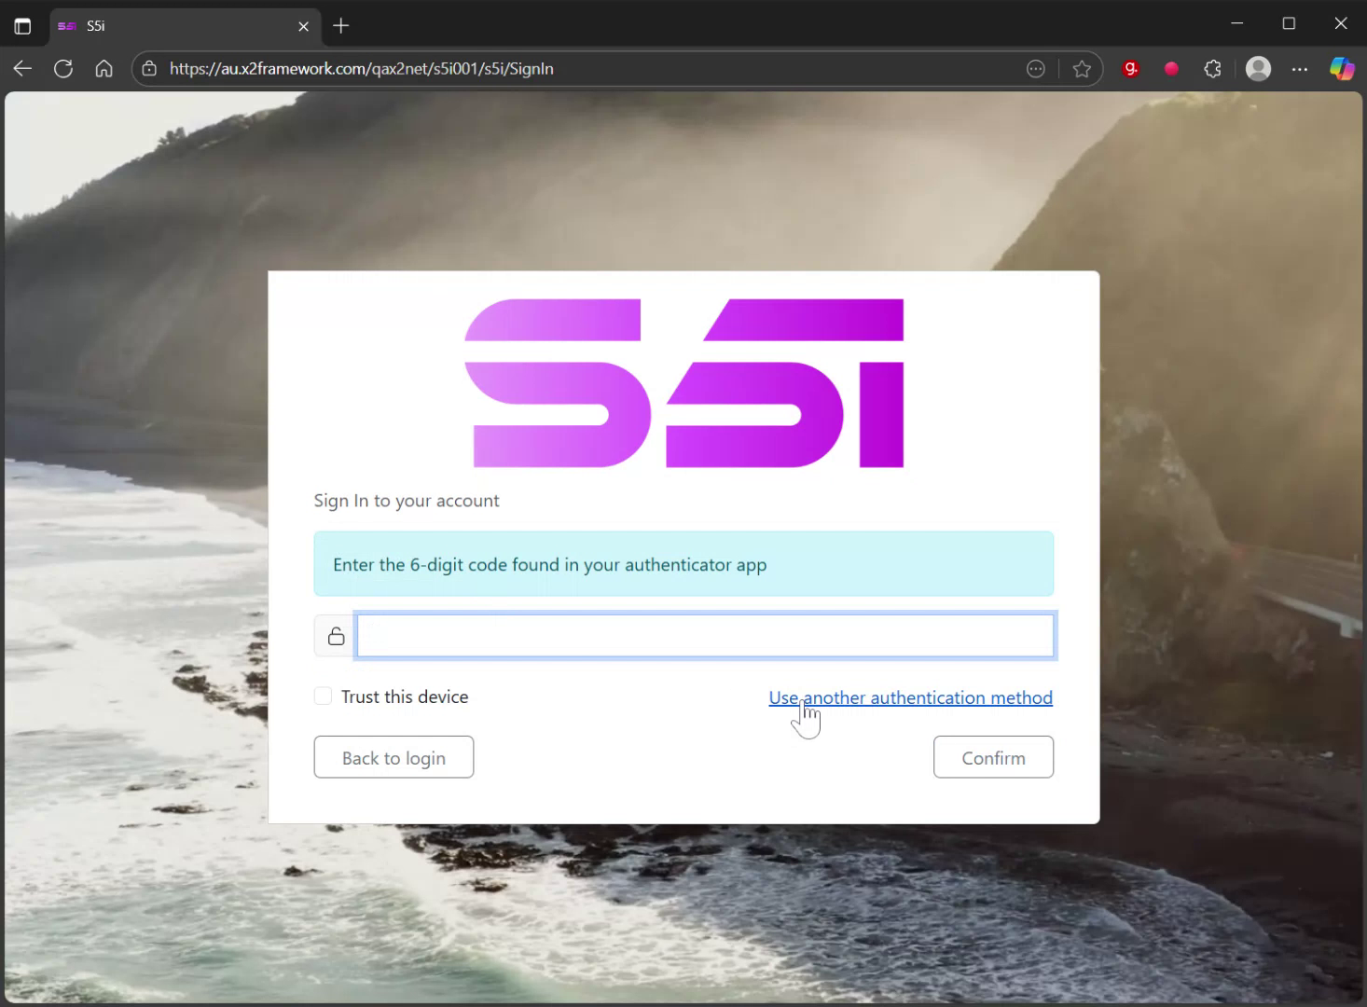The width and height of the screenshot is (1367, 1007).
Task: Add page to favorites star icon
Action: pos(1082,69)
